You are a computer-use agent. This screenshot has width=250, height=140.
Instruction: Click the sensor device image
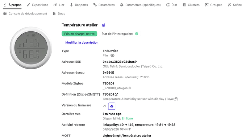pos(31,48)
